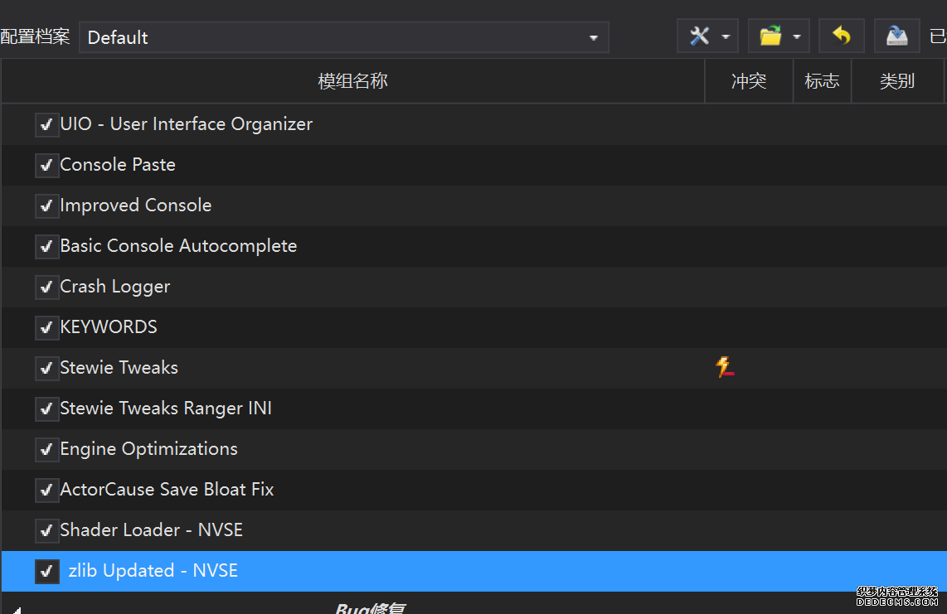Open the dropdown arrow beside the folder icon
The width and height of the screenshot is (947, 614).
[796, 37]
